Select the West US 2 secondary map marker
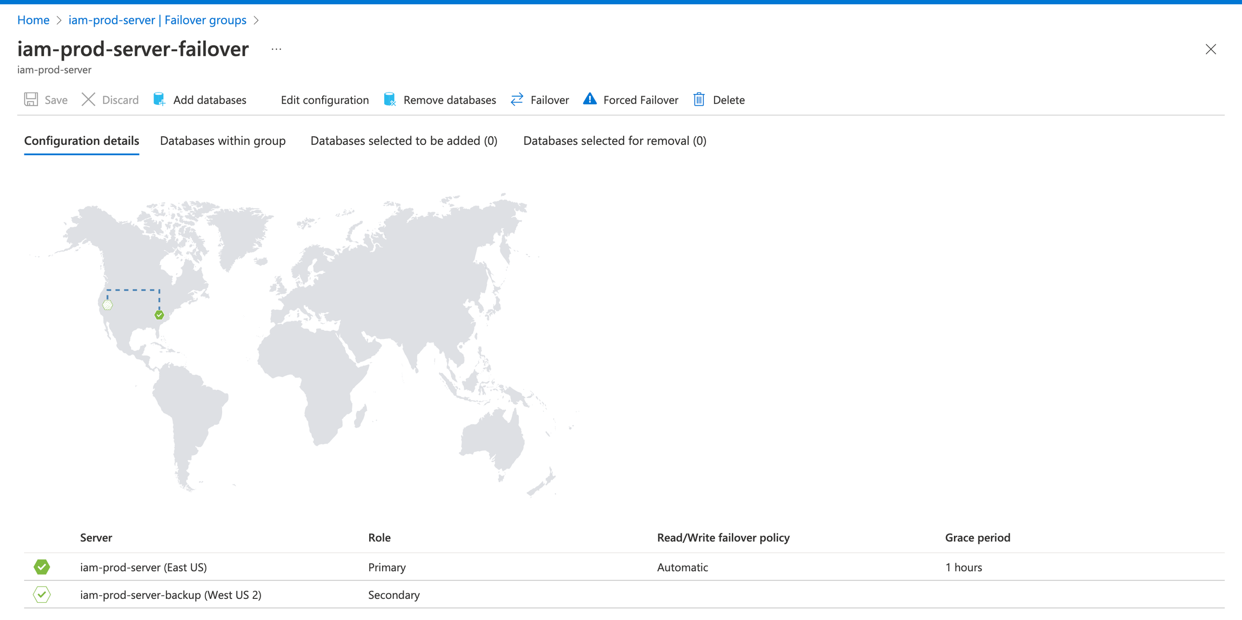Image resolution: width=1242 pixels, height=620 pixels. [108, 305]
